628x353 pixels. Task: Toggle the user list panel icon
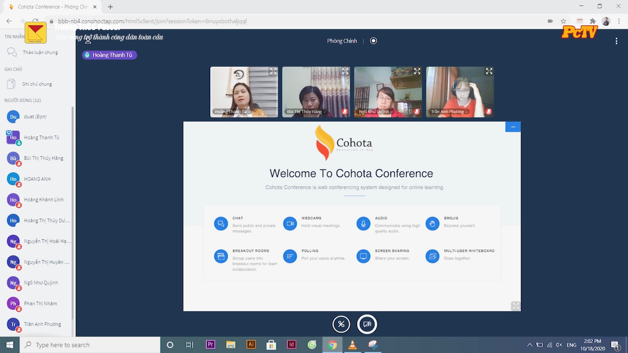pyautogui.click(x=88, y=40)
